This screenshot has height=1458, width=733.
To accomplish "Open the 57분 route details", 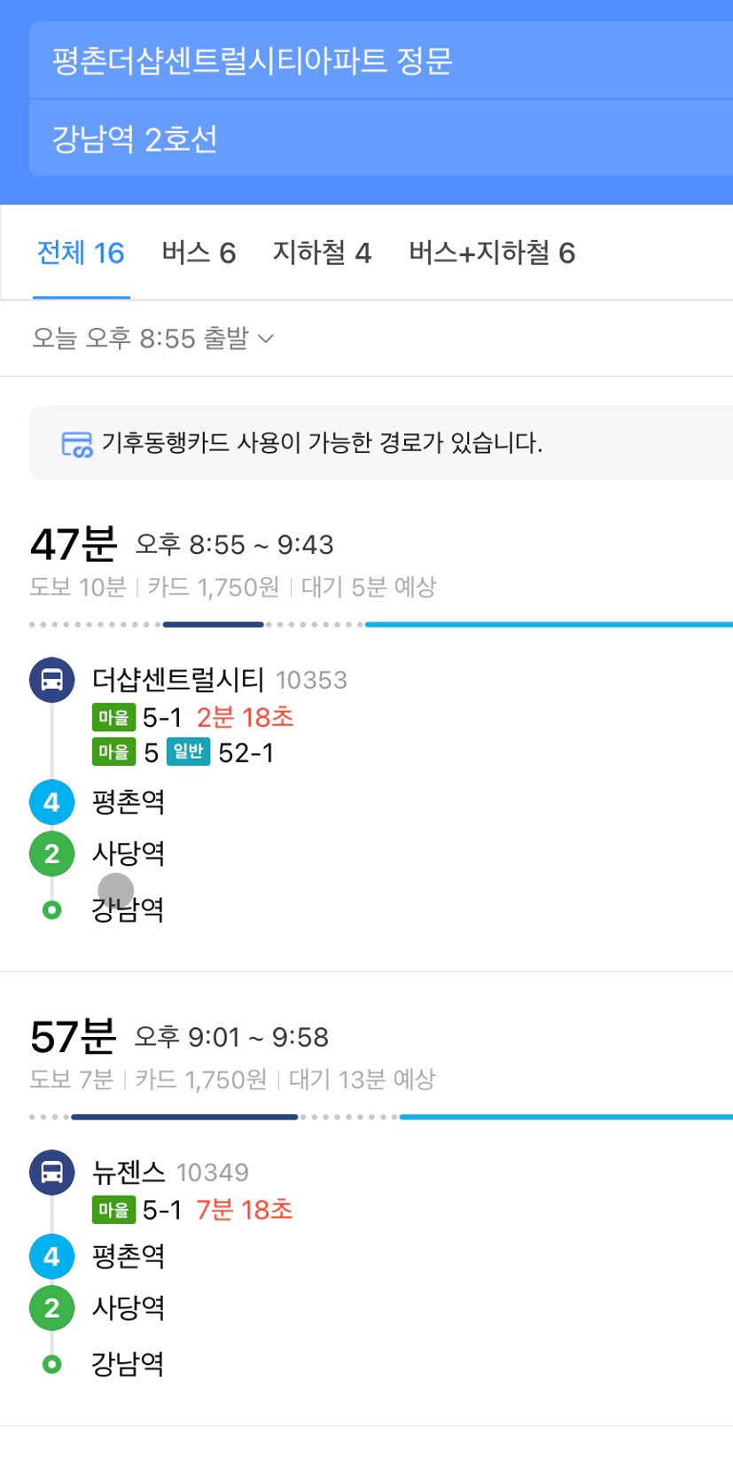I will [x=367, y=1198].
